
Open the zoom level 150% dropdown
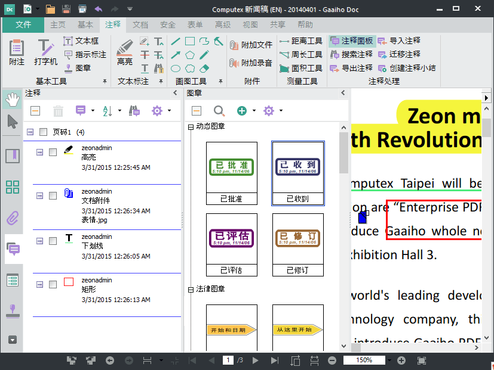pyautogui.click(x=389, y=360)
